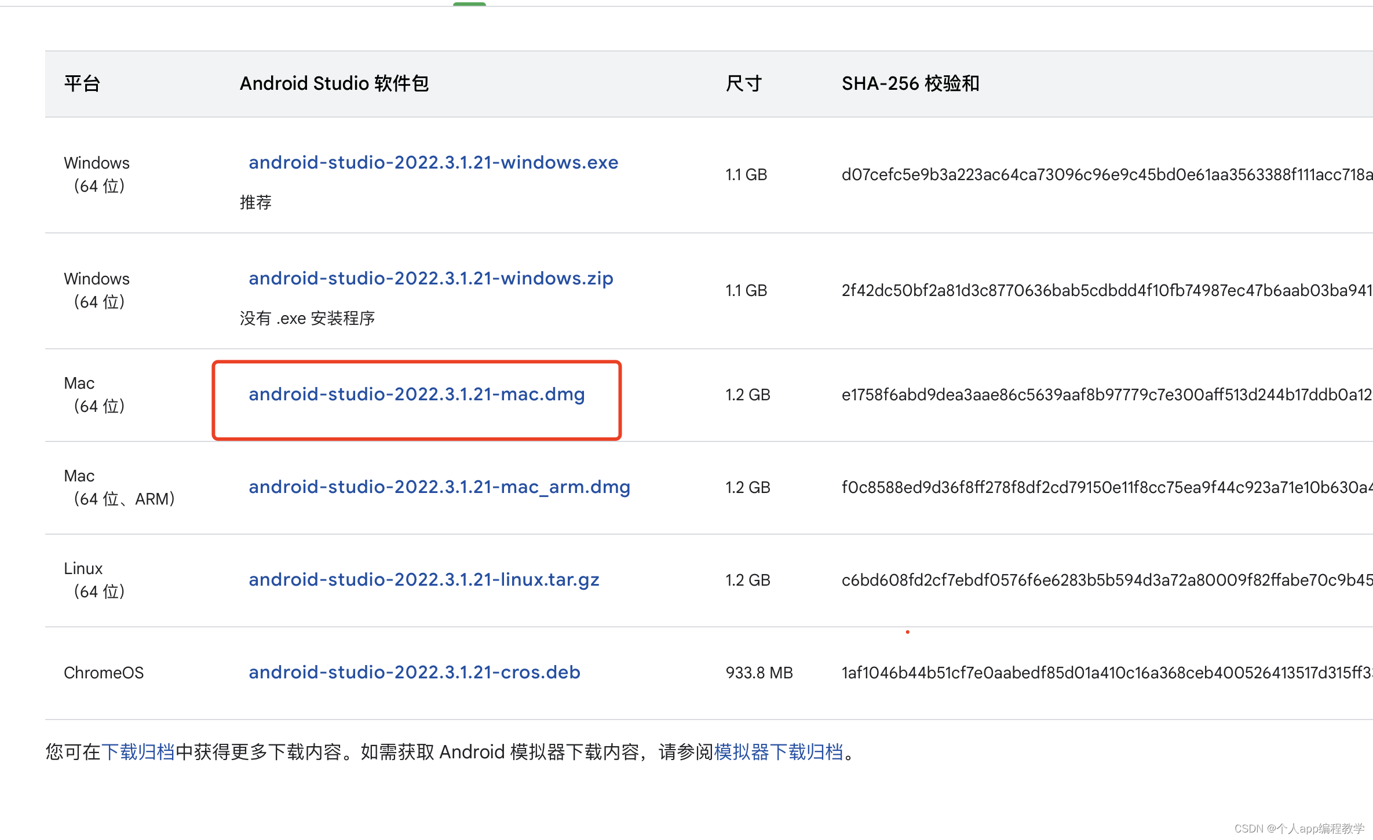Click the Windows (64 位) platform cell in the windows.zip row
Image resolution: width=1373 pixels, height=840 pixels.
click(97, 290)
